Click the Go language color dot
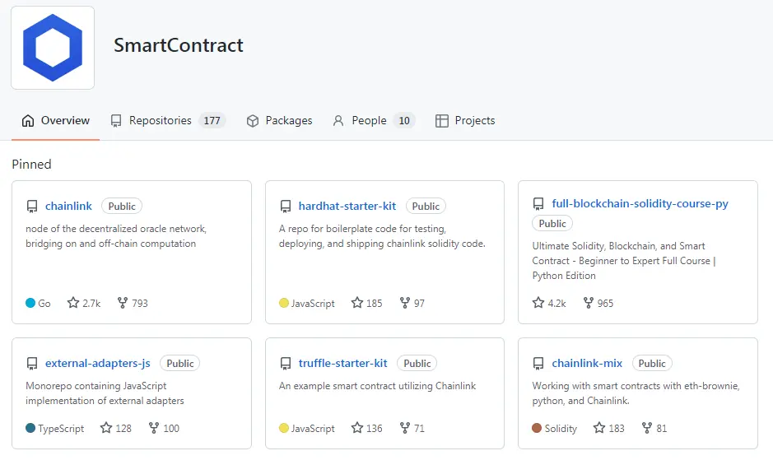This screenshot has width=773, height=460. pyautogui.click(x=30, y=303)
